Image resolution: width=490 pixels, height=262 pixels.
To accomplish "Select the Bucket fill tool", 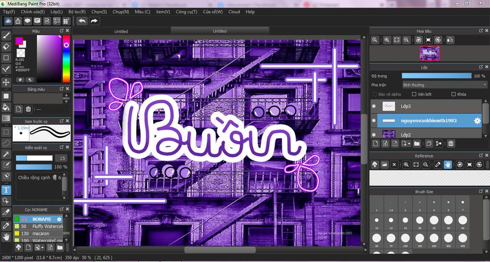I will (6, 107).
